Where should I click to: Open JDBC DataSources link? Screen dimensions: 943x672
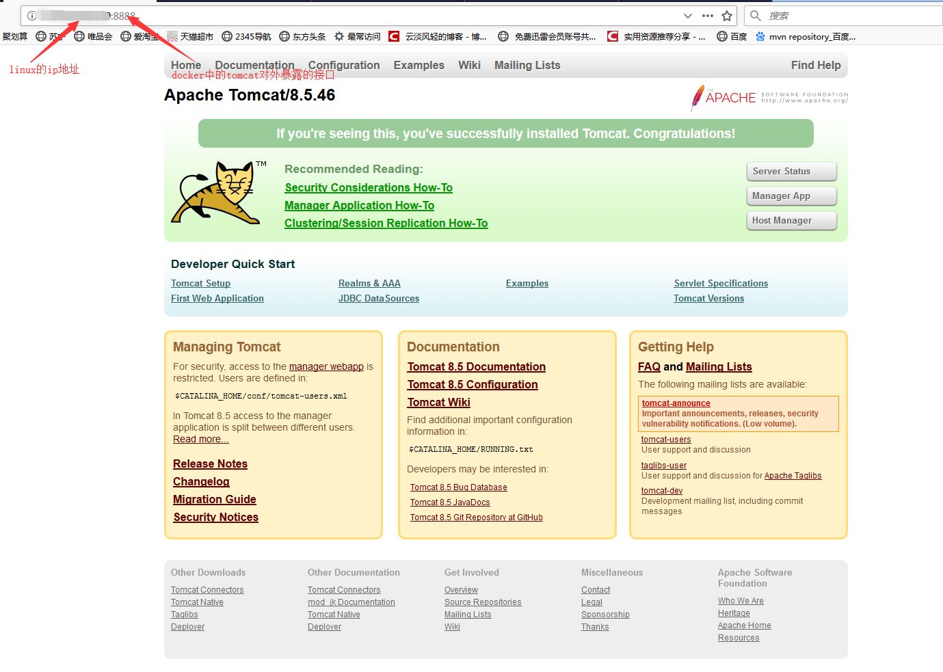[379, 299]
